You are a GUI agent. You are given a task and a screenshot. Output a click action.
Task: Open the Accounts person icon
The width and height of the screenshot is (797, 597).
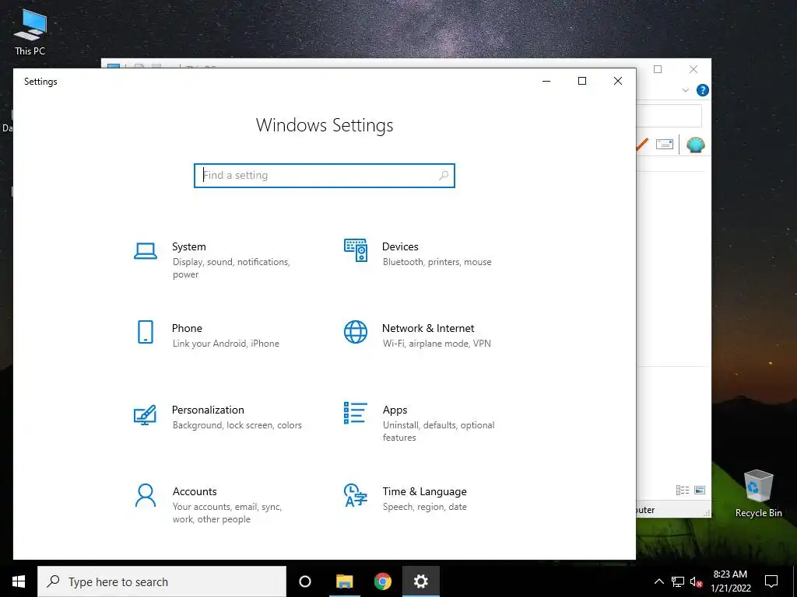pos(146,495)
